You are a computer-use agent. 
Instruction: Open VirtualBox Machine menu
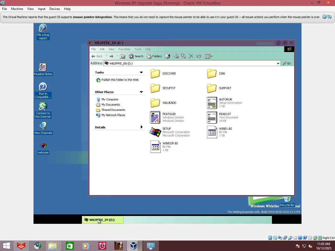pos(17,9)
